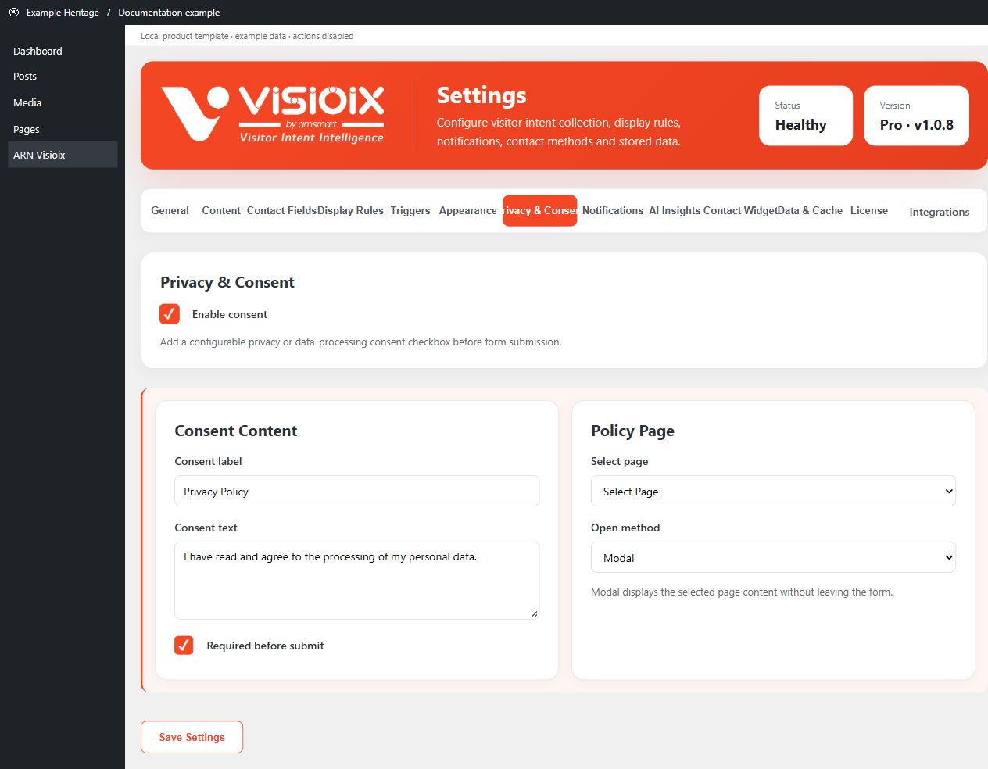Open the License tab
Screen dimensions: 988x769
[x=869, y=211]
